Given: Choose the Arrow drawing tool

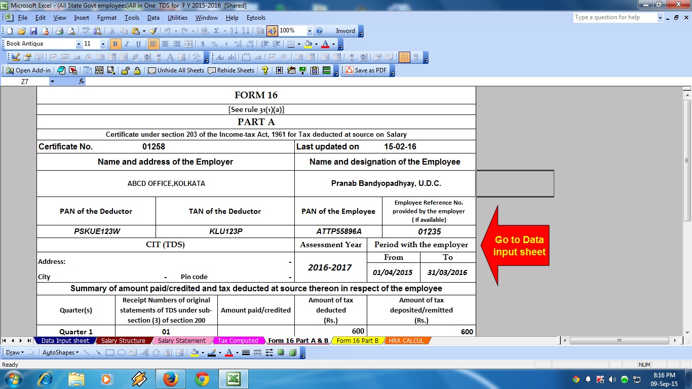Looking at the screenshot, I should point(98,353).
